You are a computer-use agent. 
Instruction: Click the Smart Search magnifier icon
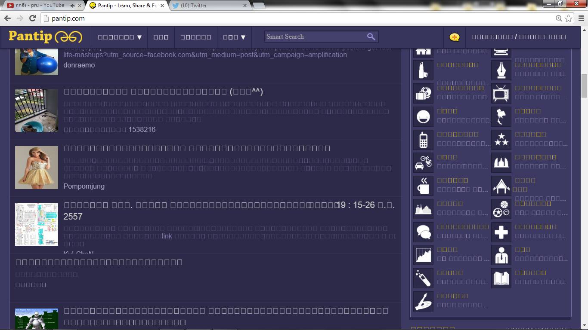(x=371, y=37)
